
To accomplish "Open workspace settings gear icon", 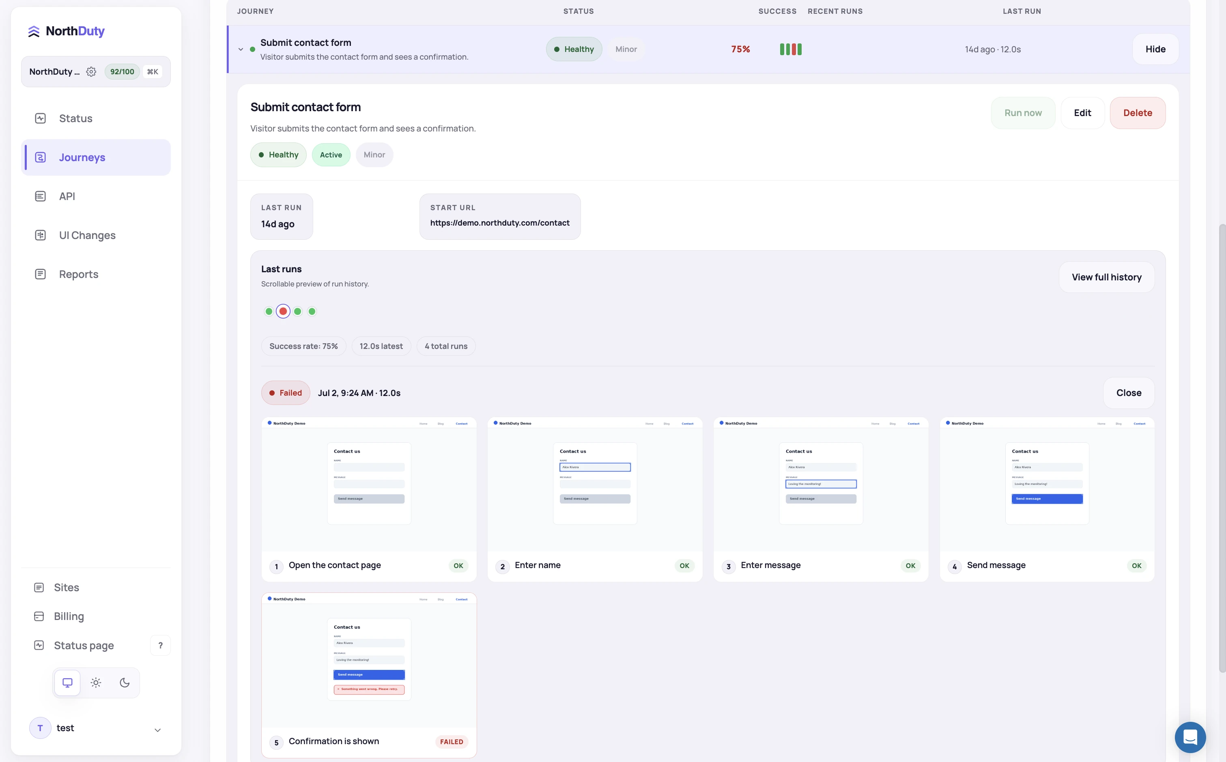I will pos(91,71).
